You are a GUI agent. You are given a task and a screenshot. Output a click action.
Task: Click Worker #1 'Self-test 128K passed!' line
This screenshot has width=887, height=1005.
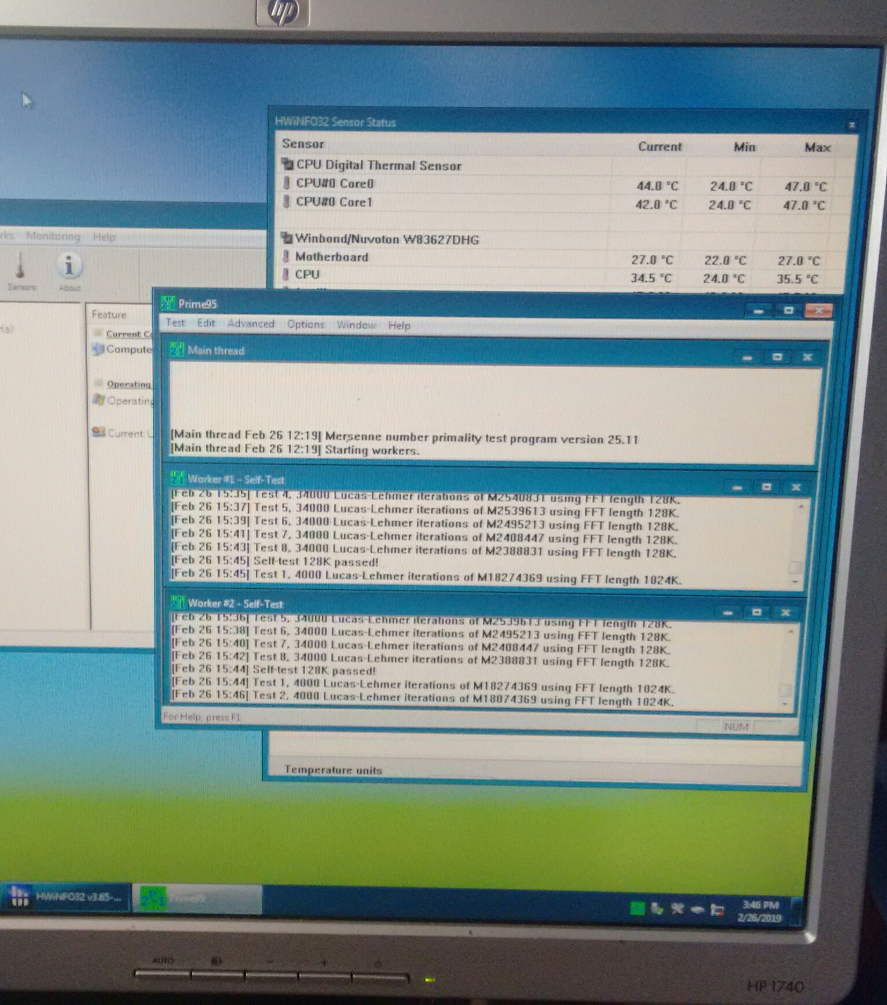(x=274, y=560)
